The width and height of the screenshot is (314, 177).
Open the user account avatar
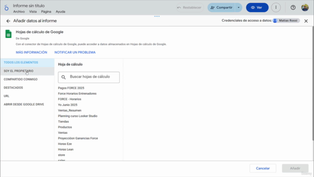(305, 8)
